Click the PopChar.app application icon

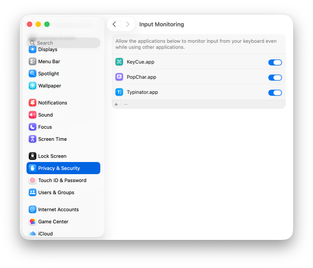click(119, 77)
